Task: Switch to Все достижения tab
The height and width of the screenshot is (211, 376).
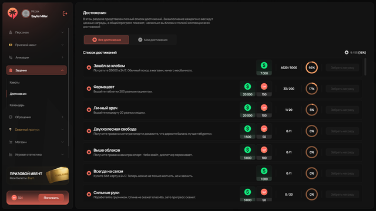Action: 106,40
